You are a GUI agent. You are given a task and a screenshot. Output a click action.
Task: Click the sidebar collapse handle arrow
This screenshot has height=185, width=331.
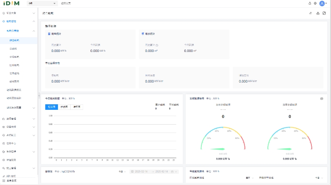[39, 96]
